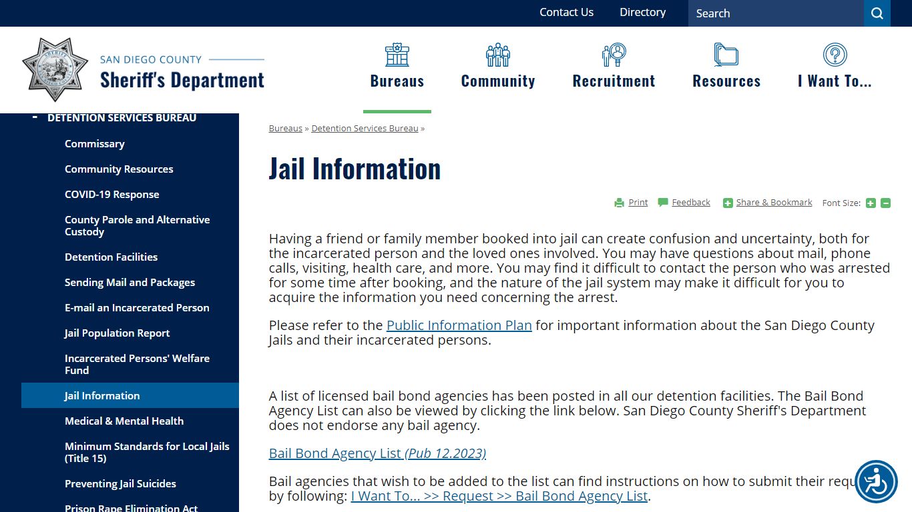Go to Detention Services Bureau breadcrumb
Screen dimensions: 912x512
click(365, 128)
